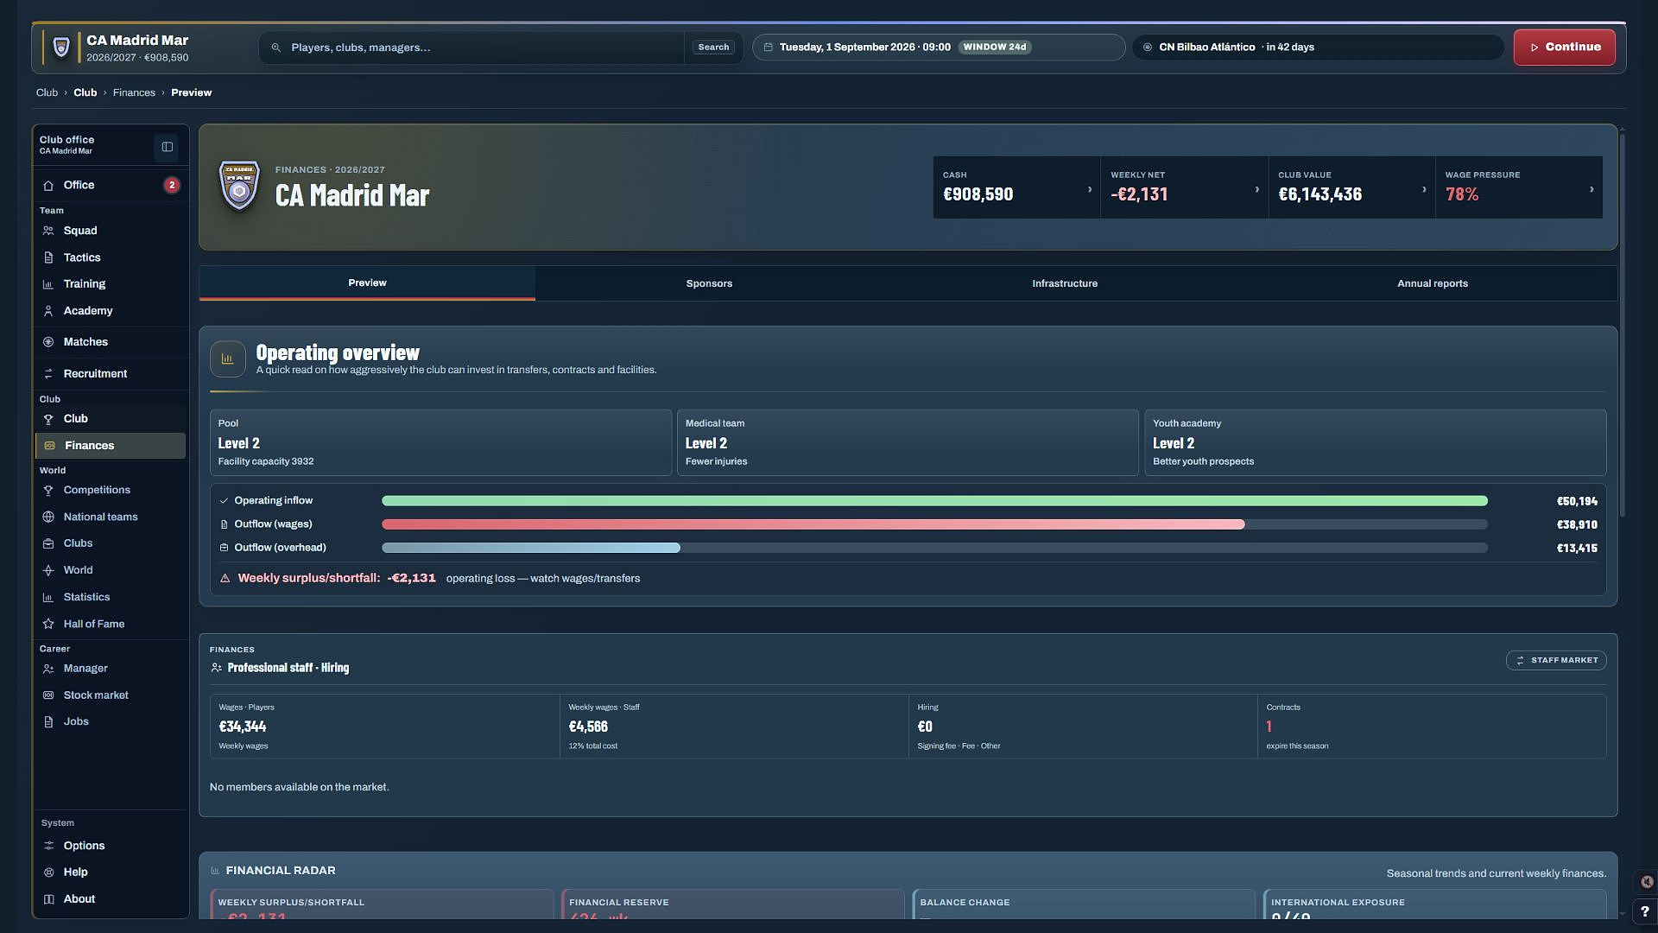Click the main page vertical scrollbar
Screen dimensions: 1658x933
click(1622, 324)
